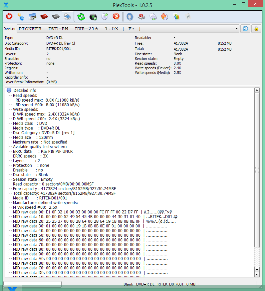Select 'MID raw data 00' row
The height and width of the screenshot is (291, 265).
tap(93, 212)
